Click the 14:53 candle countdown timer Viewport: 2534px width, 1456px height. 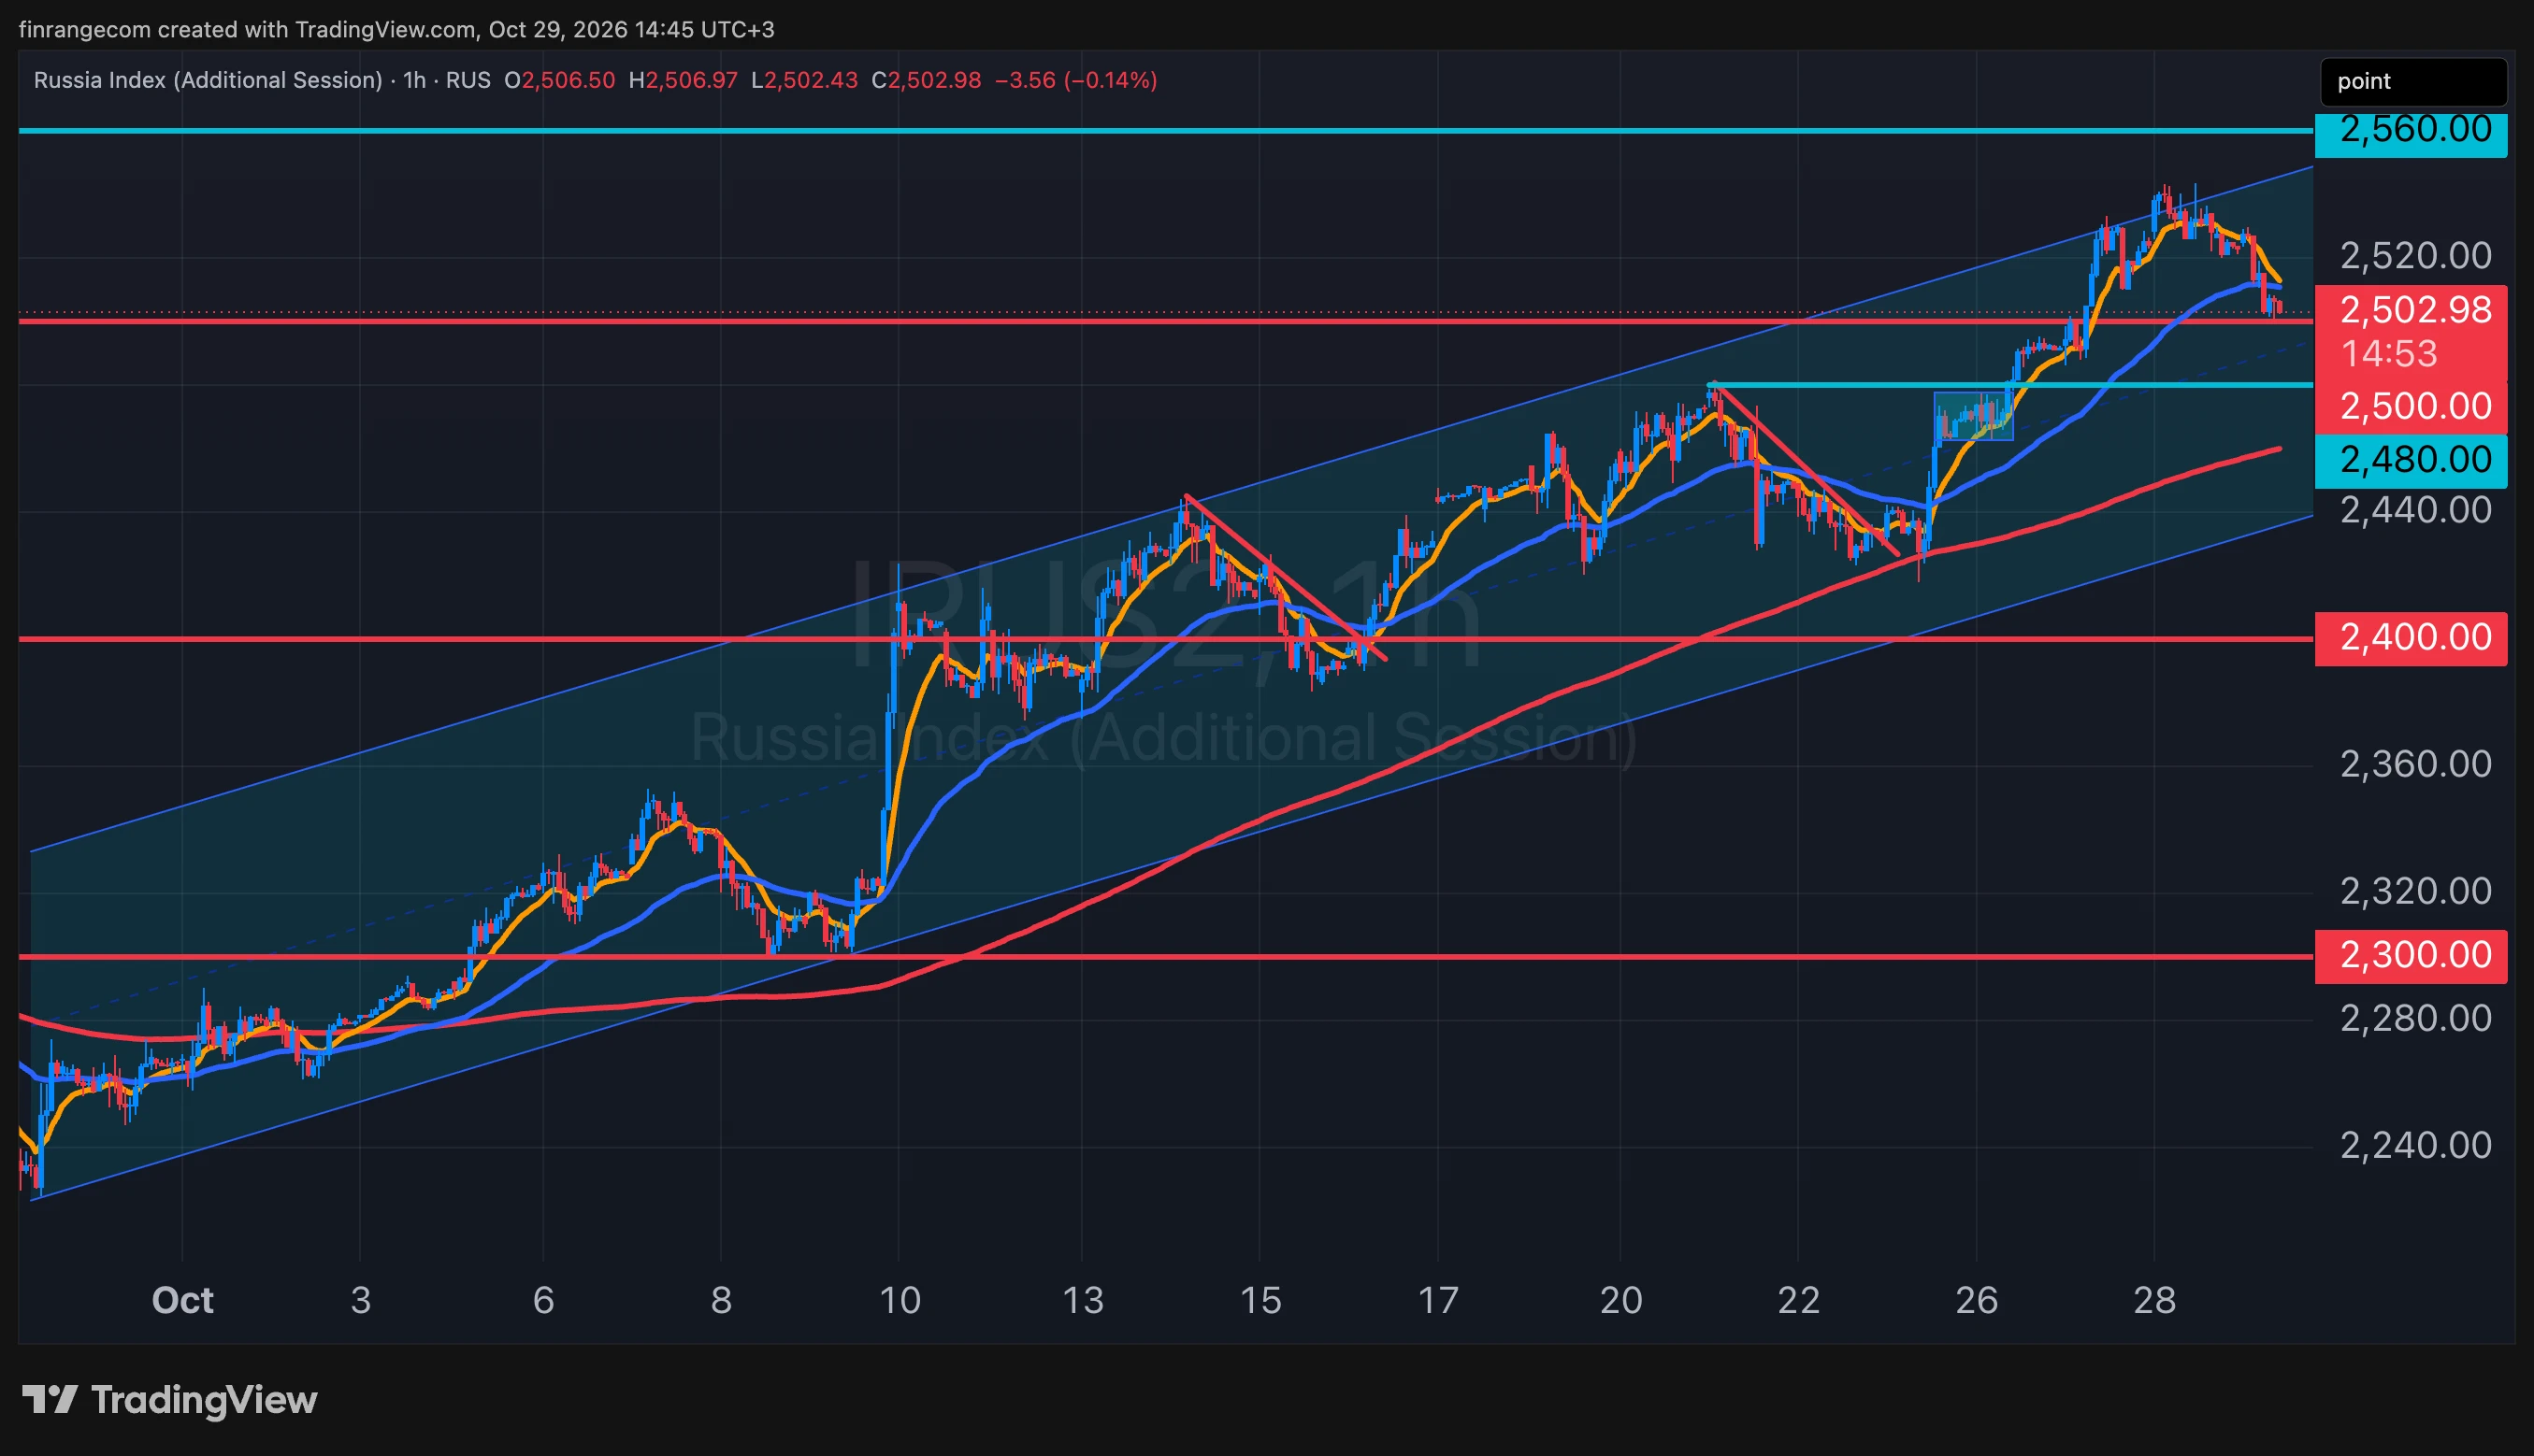(x=2389, y=354)
